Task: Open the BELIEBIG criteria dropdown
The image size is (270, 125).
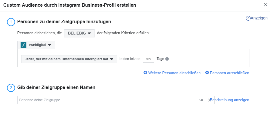Action: (x=79, y=33)
